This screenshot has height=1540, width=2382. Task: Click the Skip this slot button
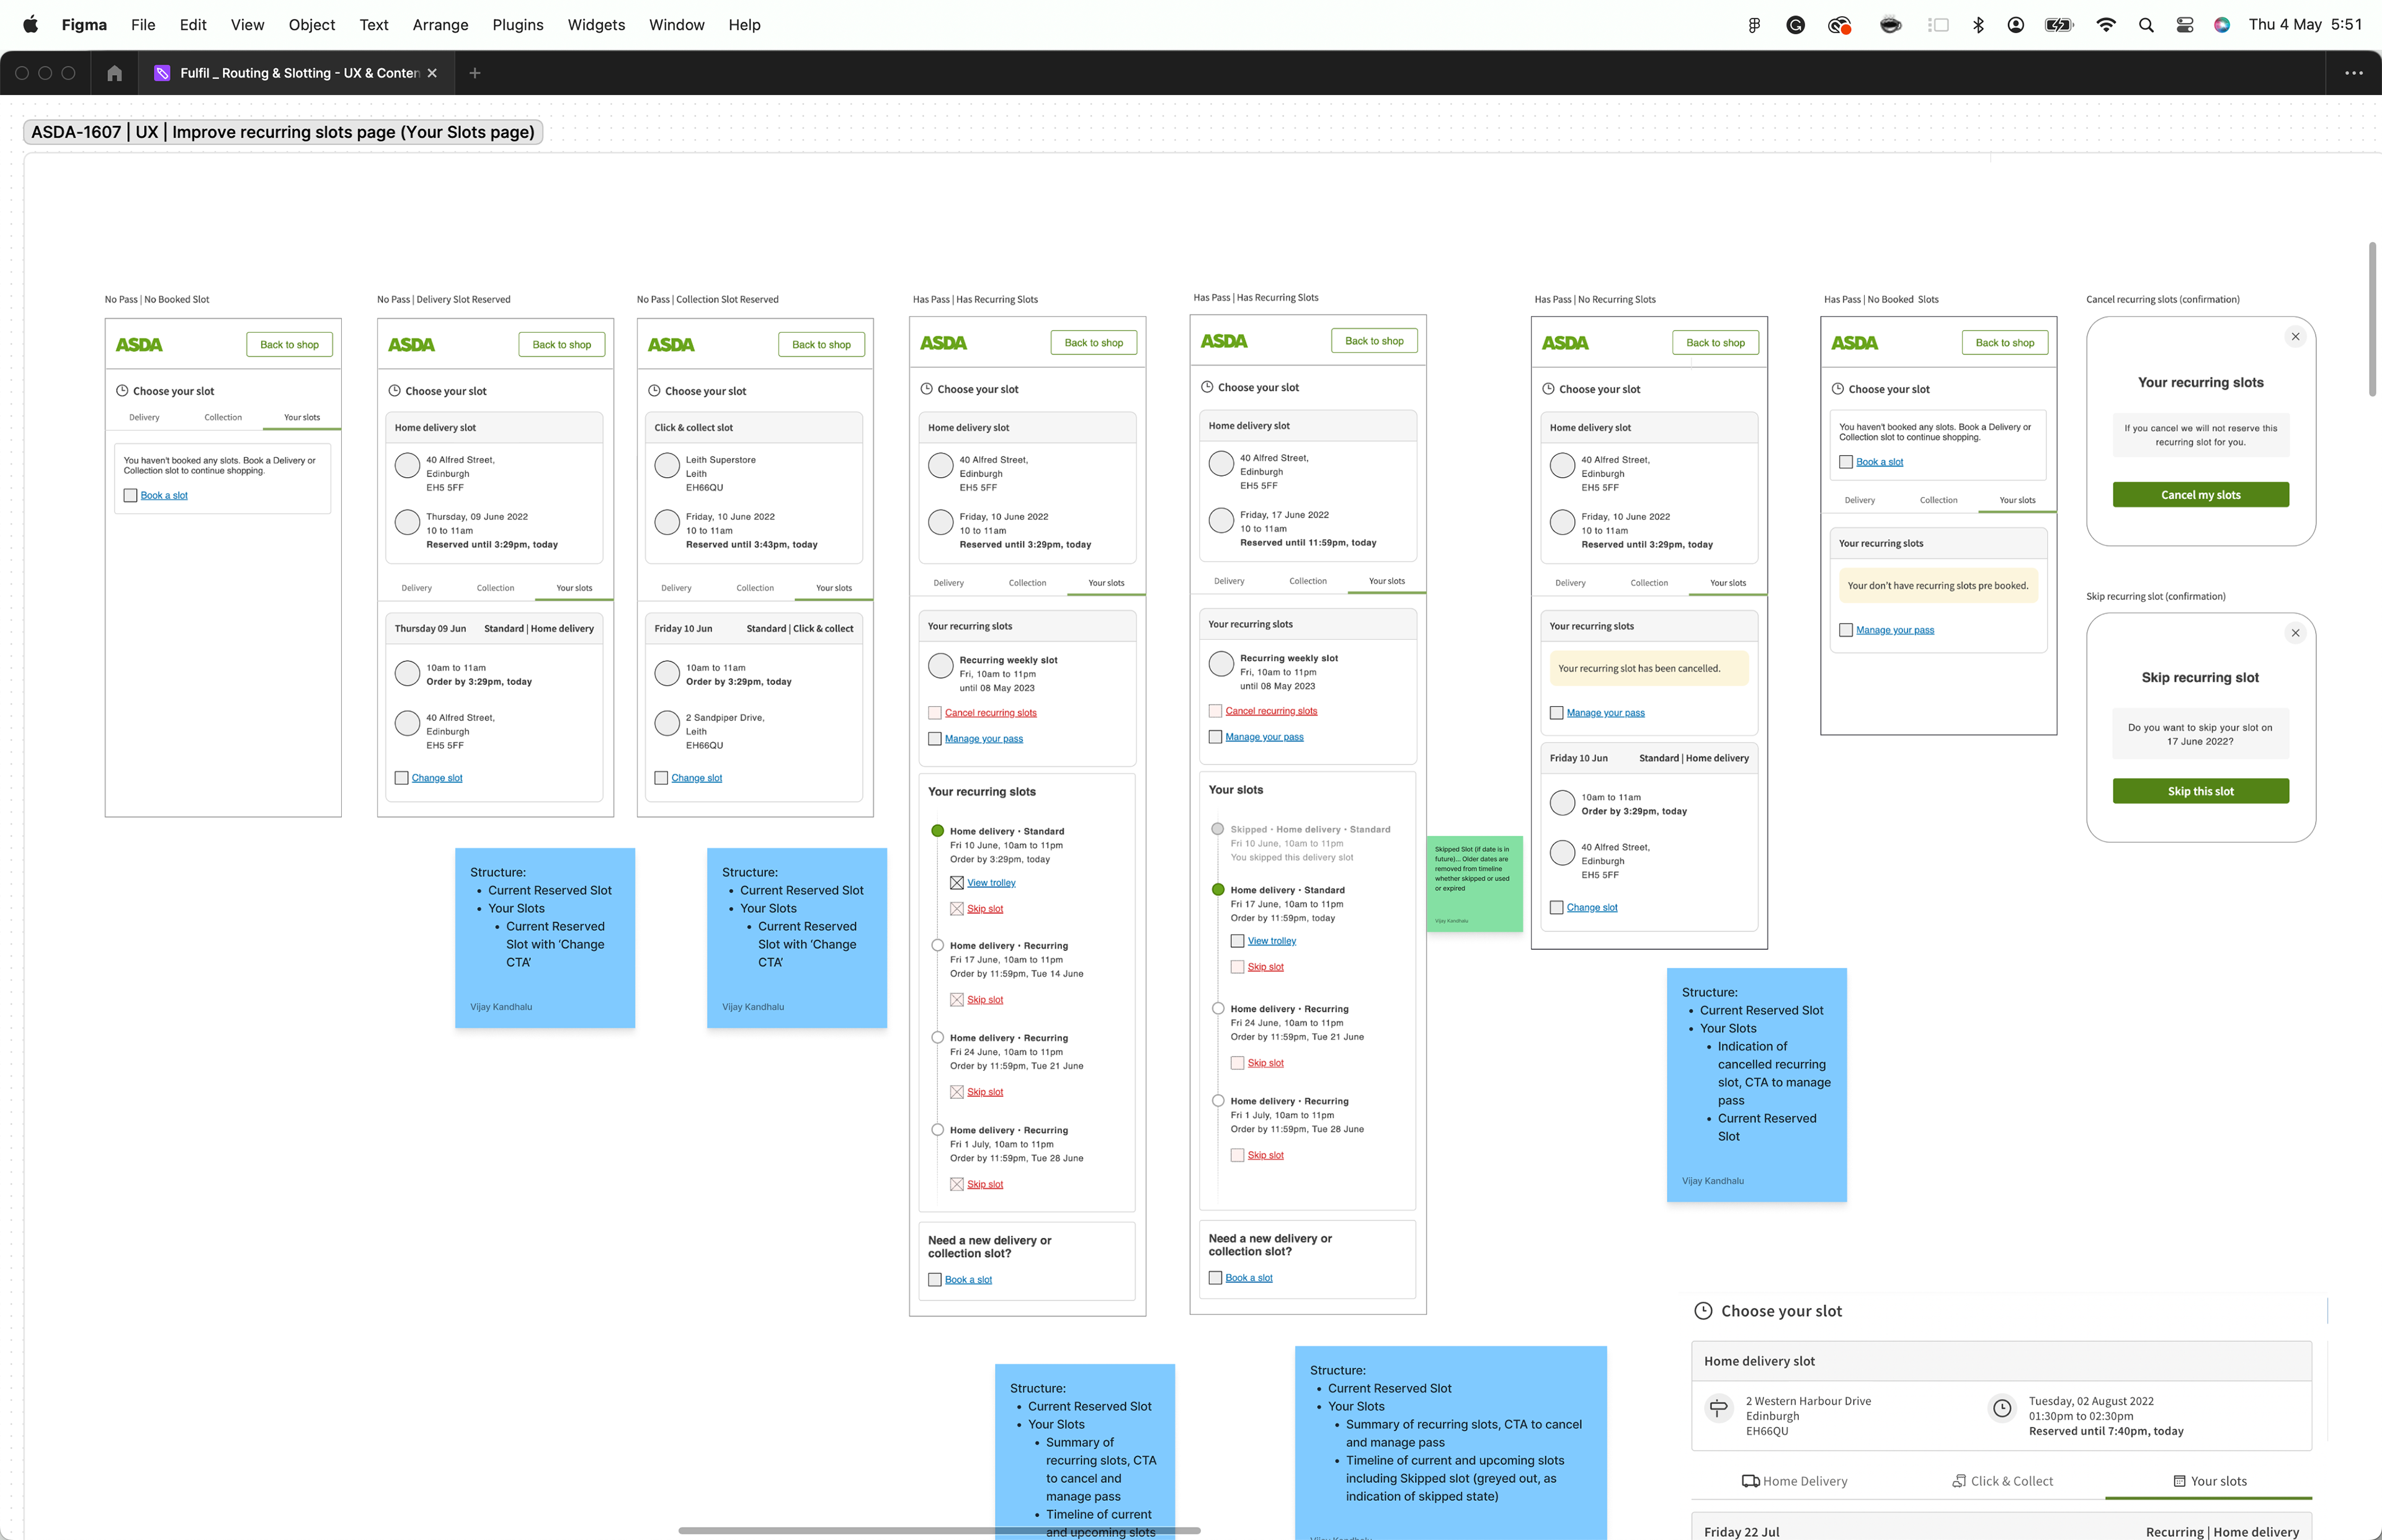tap(2200, 791)
